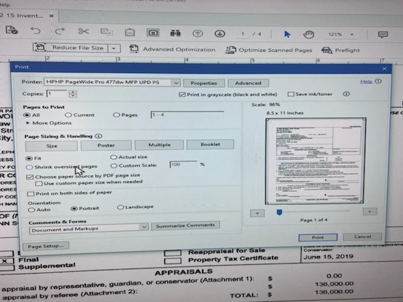This screenshot has height=302, width=403.
Task: Open Comments & Forms Document and Markups dropdown
Action: (144, 226)
